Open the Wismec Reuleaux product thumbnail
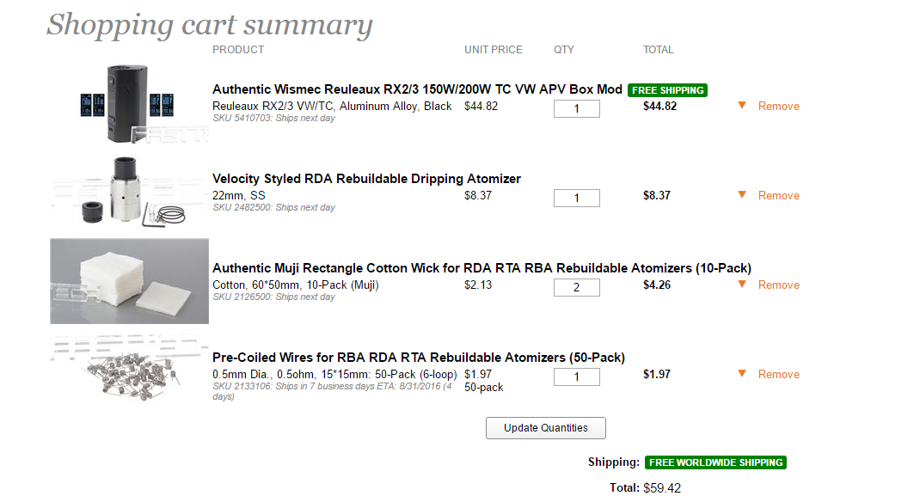Image resolution: width=920 pixels, height=502 pixels. pos(129,103)
